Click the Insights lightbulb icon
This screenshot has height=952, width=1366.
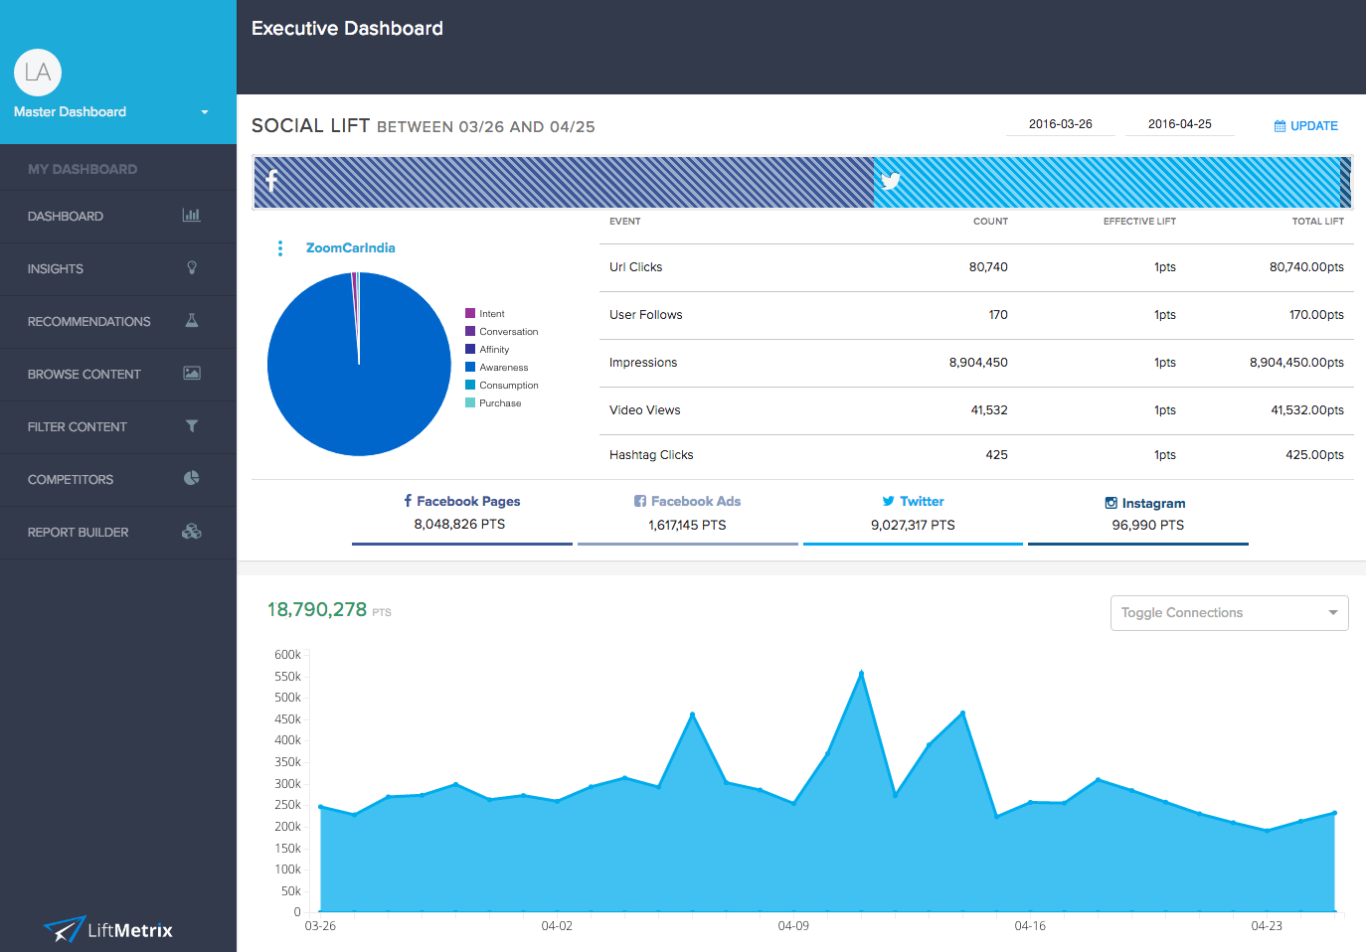click(x=192, y=267)
